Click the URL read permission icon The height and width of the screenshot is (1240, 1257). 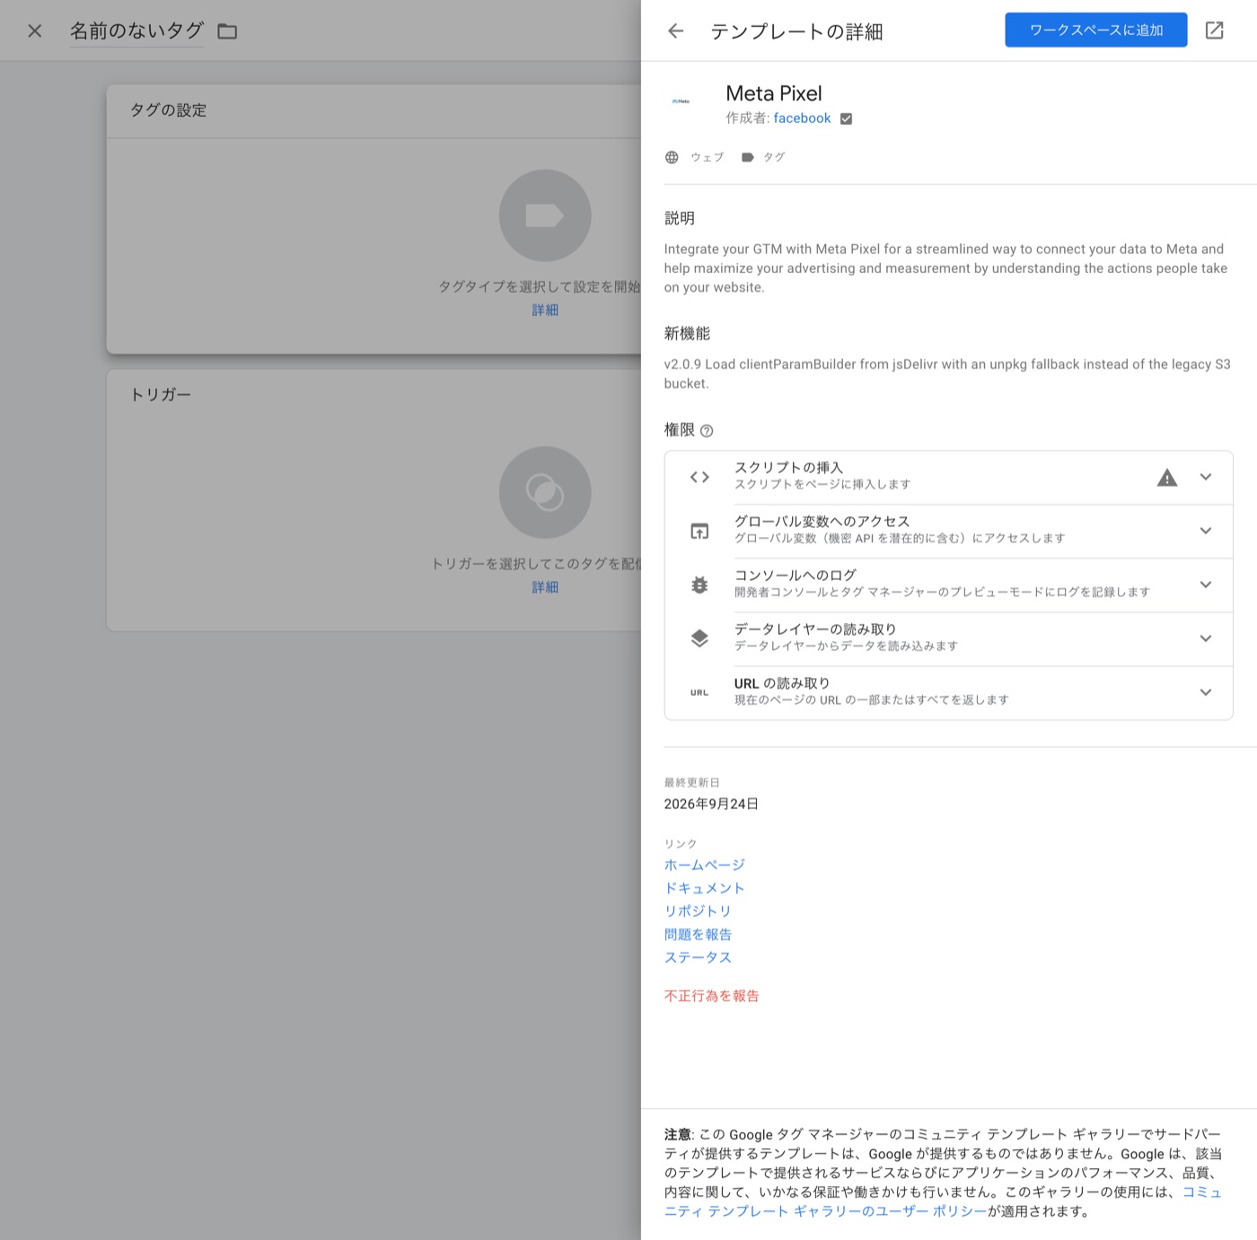point(699,692)
